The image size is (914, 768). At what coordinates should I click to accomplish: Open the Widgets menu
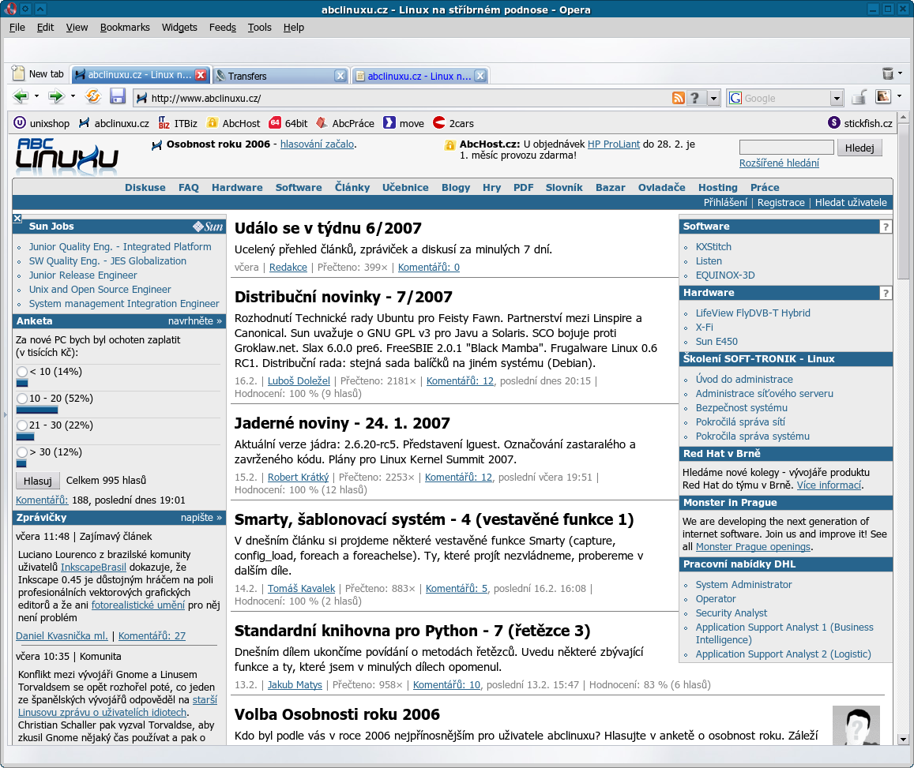coord(179,28)
